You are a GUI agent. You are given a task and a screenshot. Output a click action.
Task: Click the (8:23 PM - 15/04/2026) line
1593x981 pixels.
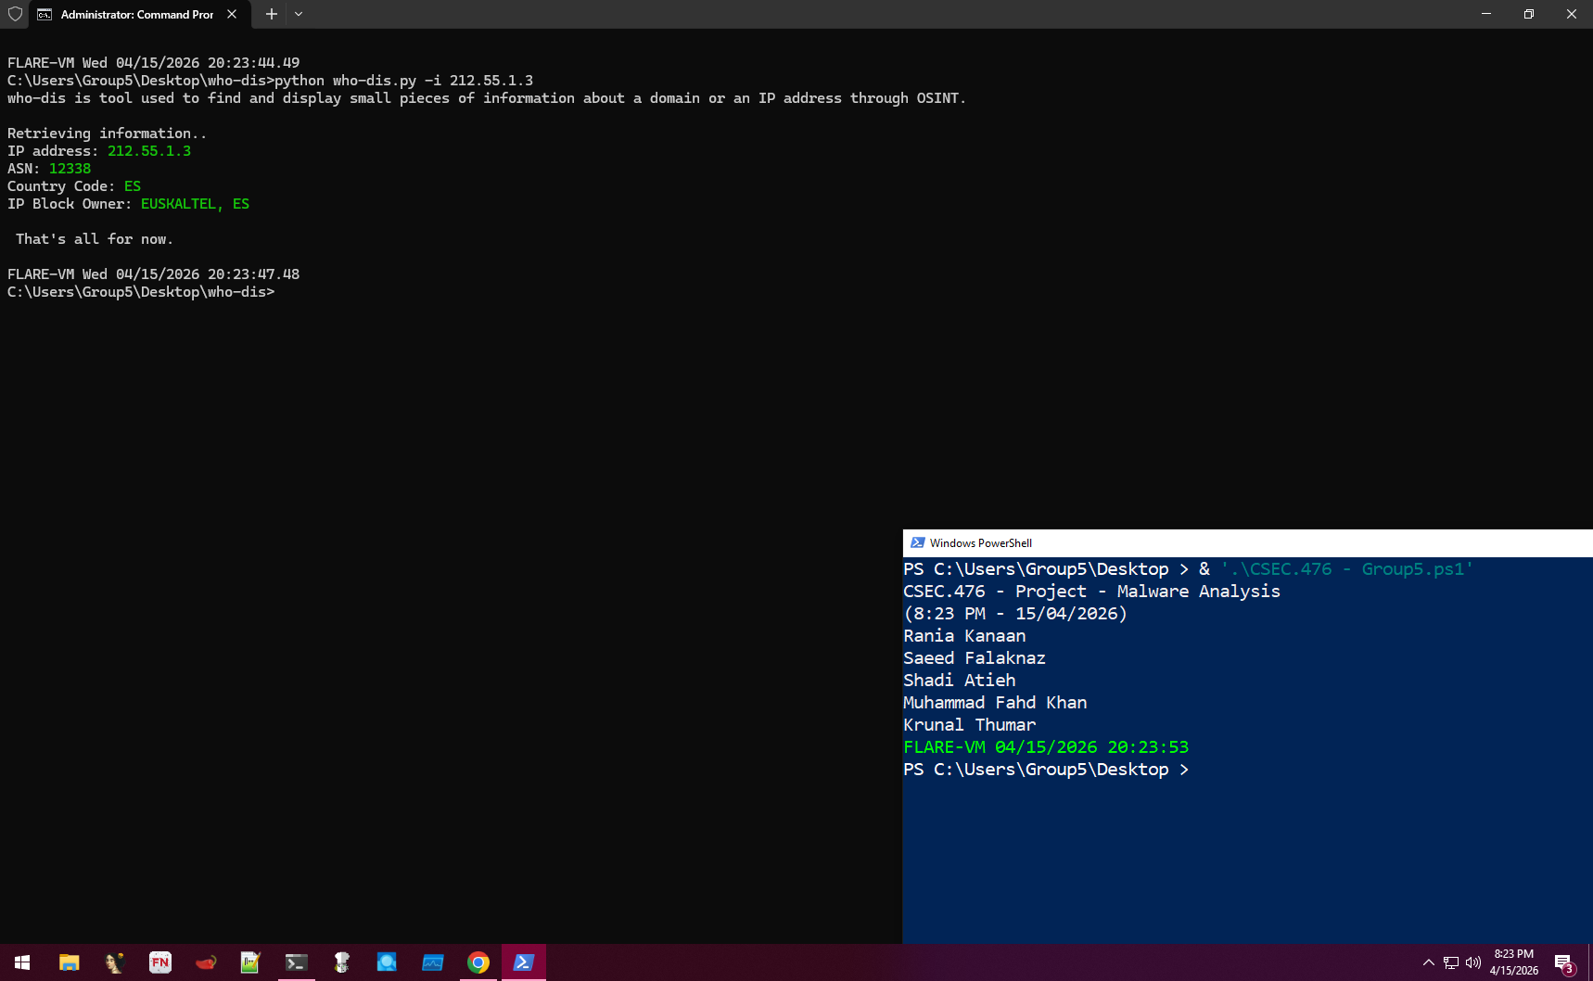[1015, 614]
